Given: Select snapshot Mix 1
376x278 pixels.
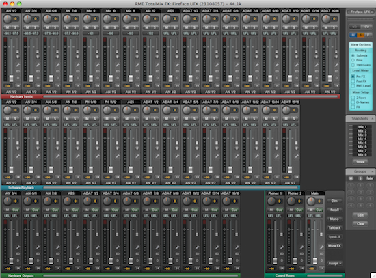Looking at the screenshot, I should [x=362, y=127].
